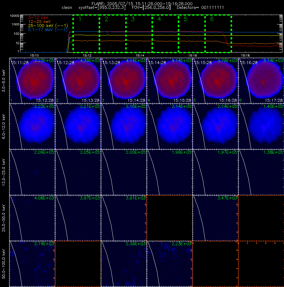Click the 1.99E+05 peak value
The height and width of the screenshot is (287, 284).
[181, 152]
